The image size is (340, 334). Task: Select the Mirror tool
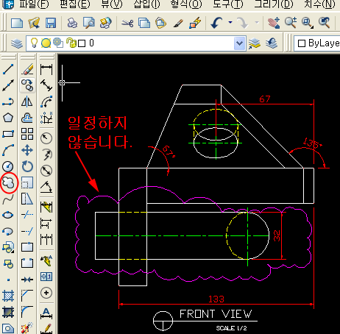tap(27, 102)
